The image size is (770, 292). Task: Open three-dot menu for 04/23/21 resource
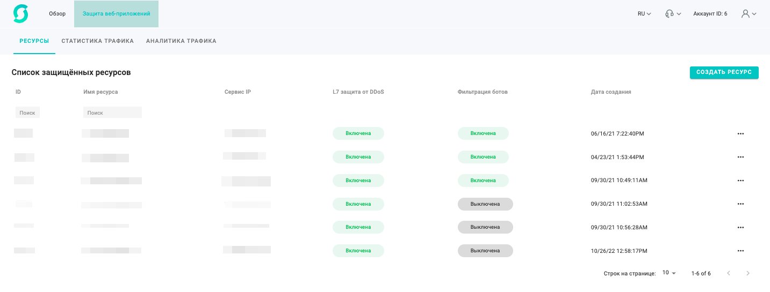[740, 157]
